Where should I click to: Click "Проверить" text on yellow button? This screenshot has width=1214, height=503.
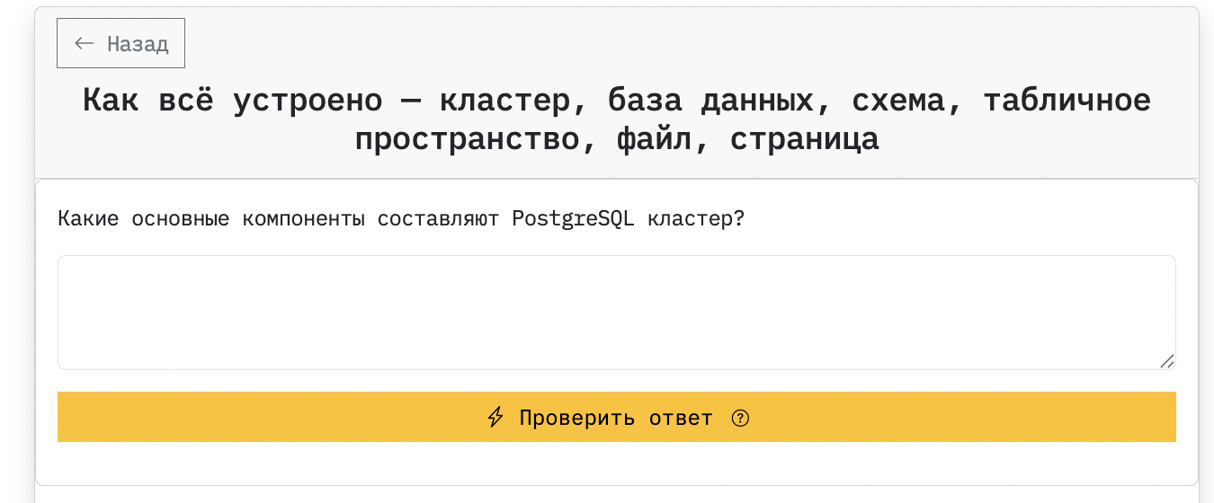tap(576, 418)
